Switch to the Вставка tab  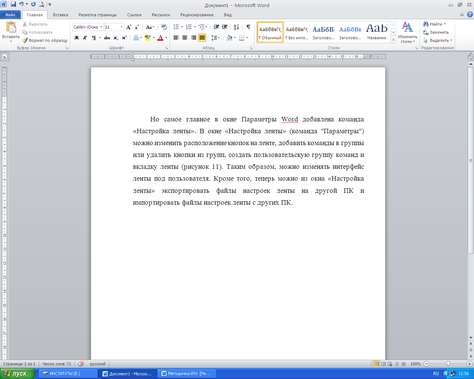60,15
